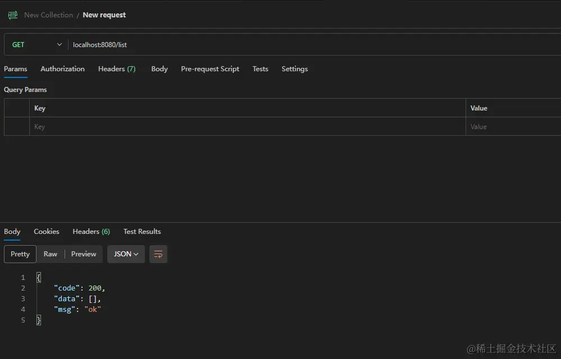Image resolution: width=561 pixels, height=359 pixels.
Task: Click the "code": 200 line
Action: pyautogui.click(x=79, y=288)
